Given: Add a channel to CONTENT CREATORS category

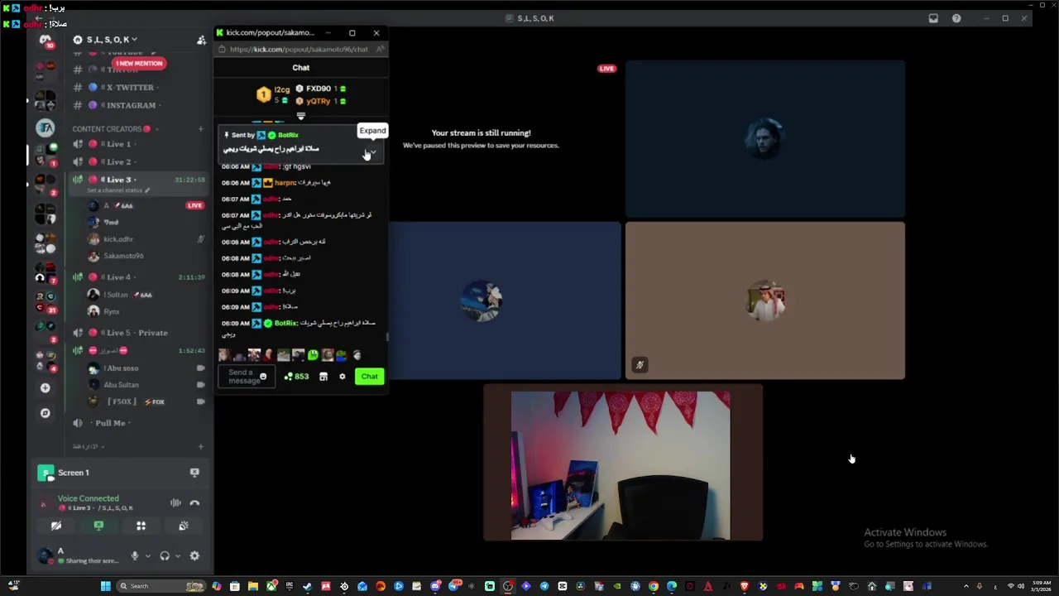Looking at the screenshot, I should [x=200, y=129].
